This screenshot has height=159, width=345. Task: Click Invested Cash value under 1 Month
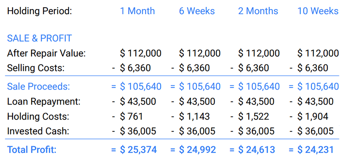click(138, 131)
